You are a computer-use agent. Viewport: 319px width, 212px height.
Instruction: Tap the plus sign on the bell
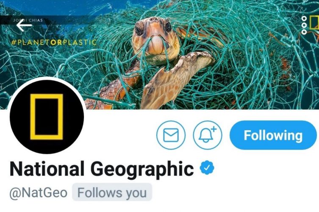214,129
